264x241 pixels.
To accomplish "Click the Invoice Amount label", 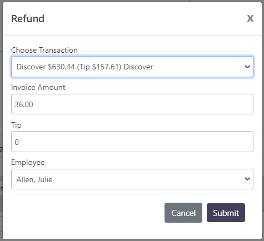I will pos(38,87).
